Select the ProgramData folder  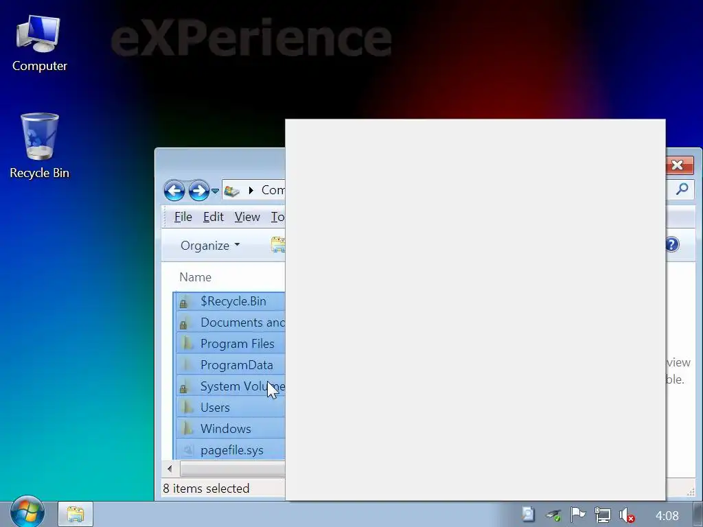pyautogui.click(x=229, y=365)
